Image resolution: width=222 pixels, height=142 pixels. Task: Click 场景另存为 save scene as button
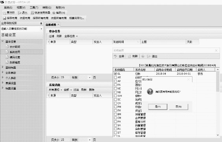click(x=77, y=18)
